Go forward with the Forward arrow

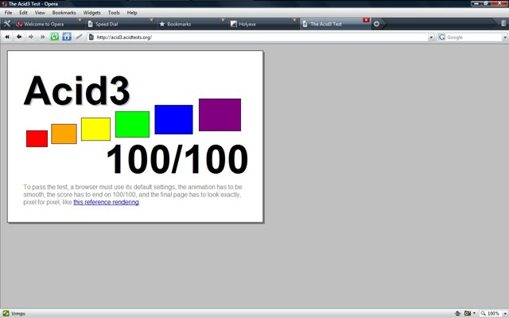click(x=31, y=37)
